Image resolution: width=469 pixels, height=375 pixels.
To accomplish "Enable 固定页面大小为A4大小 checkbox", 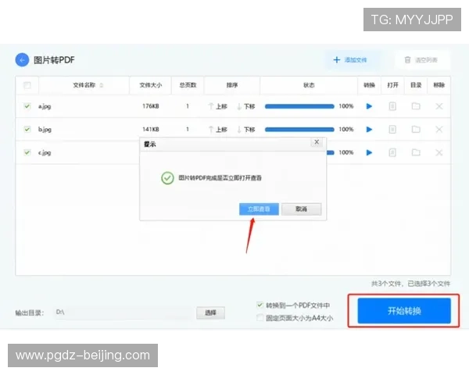I will click(x=260, y=317).
